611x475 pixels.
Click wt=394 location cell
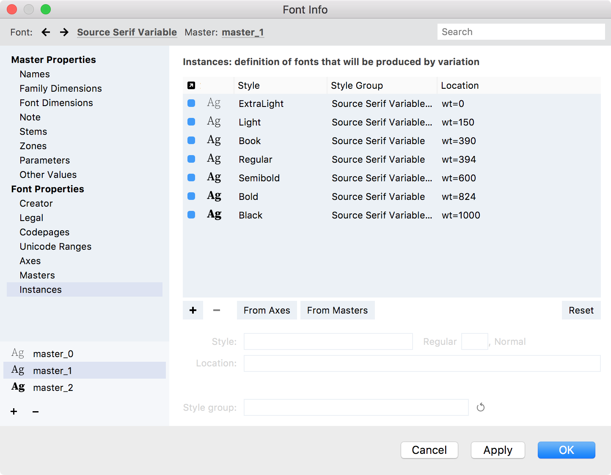click(459, 159)
